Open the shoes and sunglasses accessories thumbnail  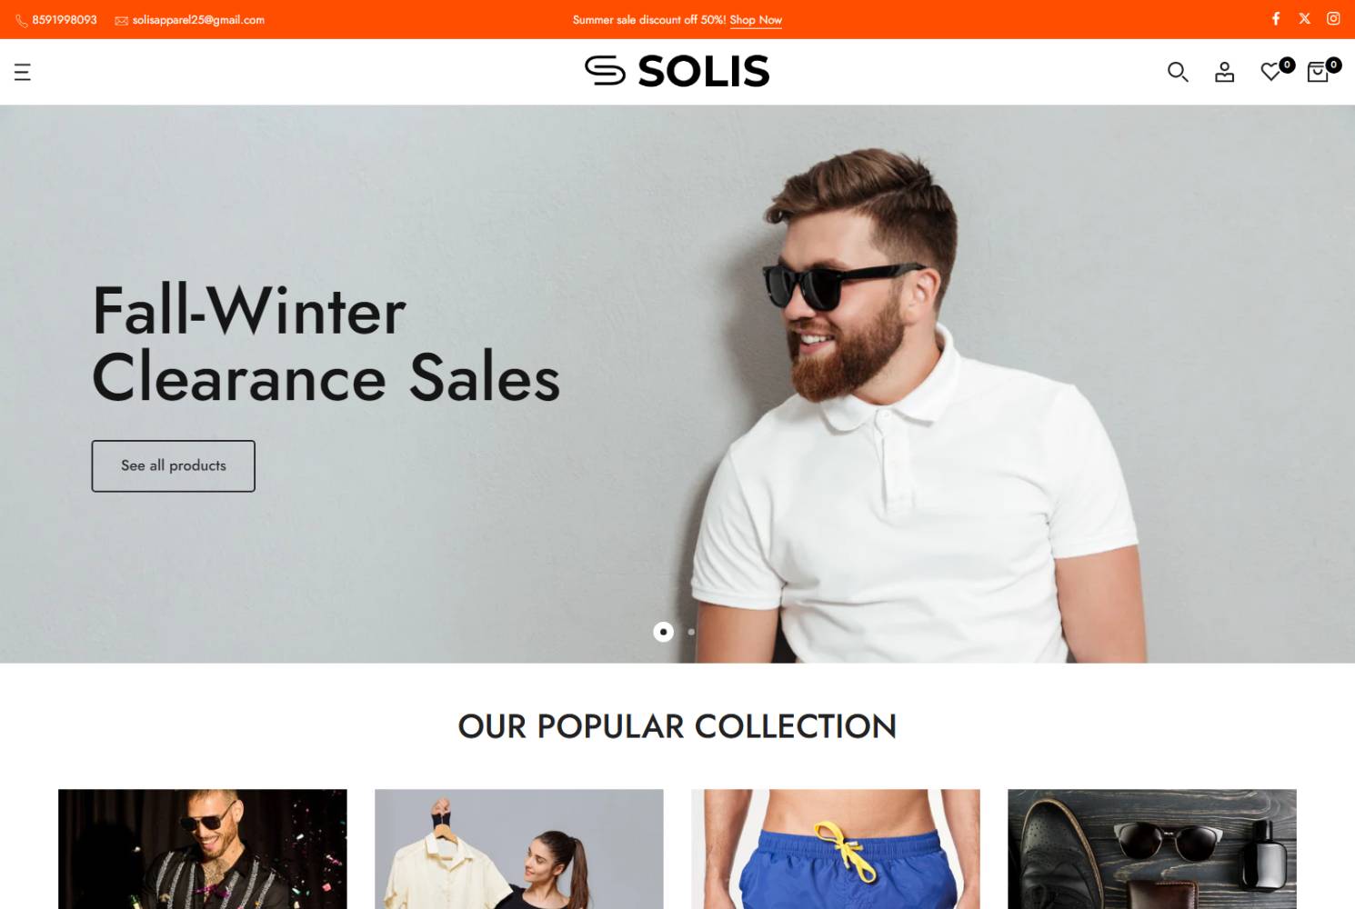1152,849
